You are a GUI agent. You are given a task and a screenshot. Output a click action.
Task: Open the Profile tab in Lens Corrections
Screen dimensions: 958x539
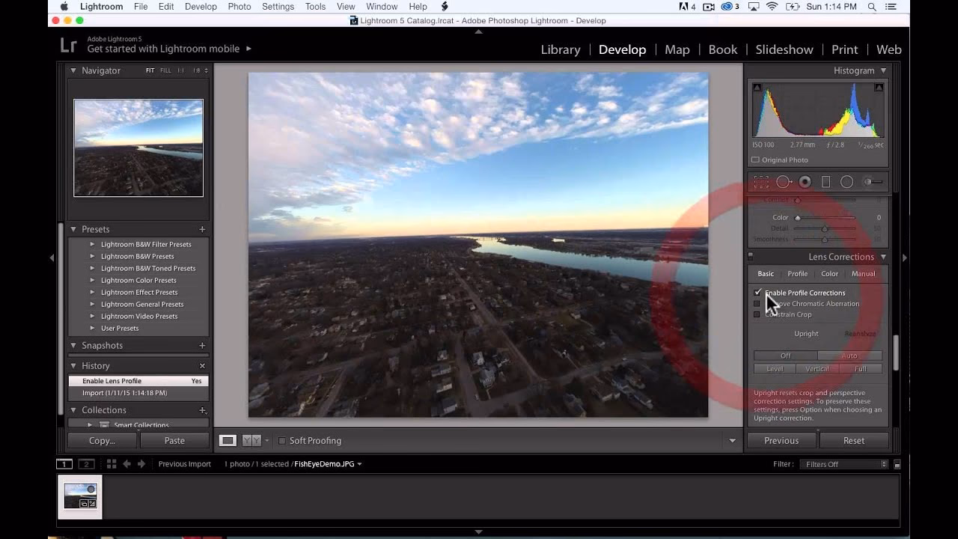click(797, 274)
